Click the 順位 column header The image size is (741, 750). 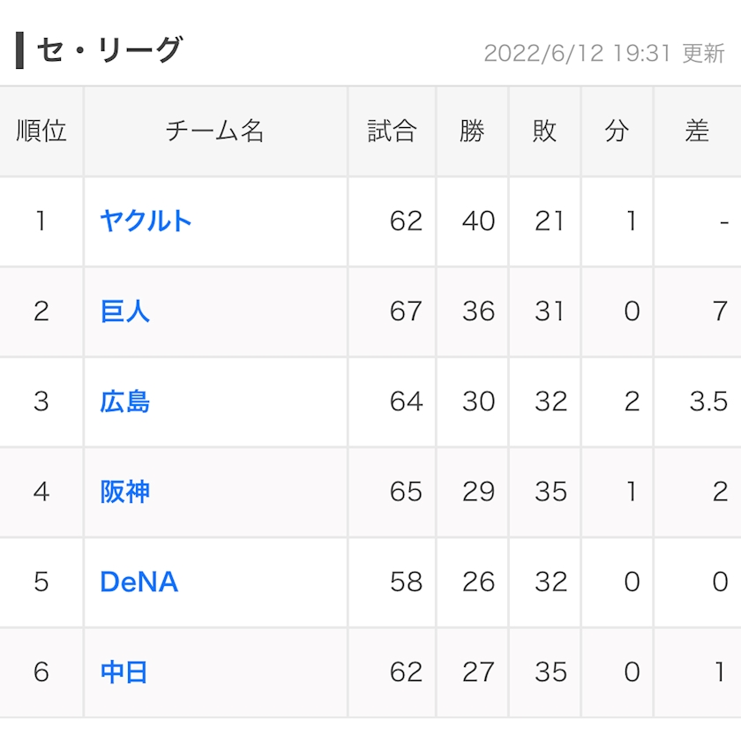coord(41,131)
